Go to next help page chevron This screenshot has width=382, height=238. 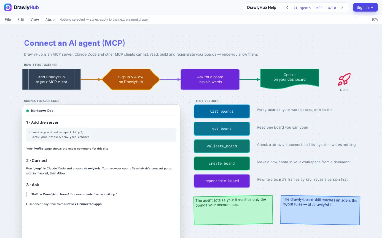pos(342,8)
